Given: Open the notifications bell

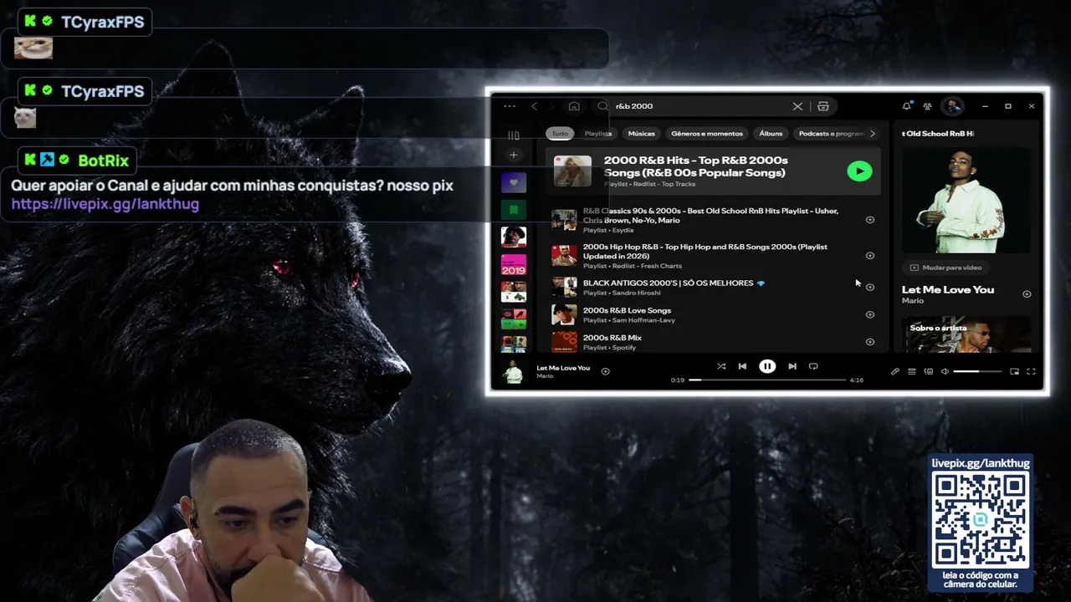Looking at the screenshot, I should tap(906, 106).
